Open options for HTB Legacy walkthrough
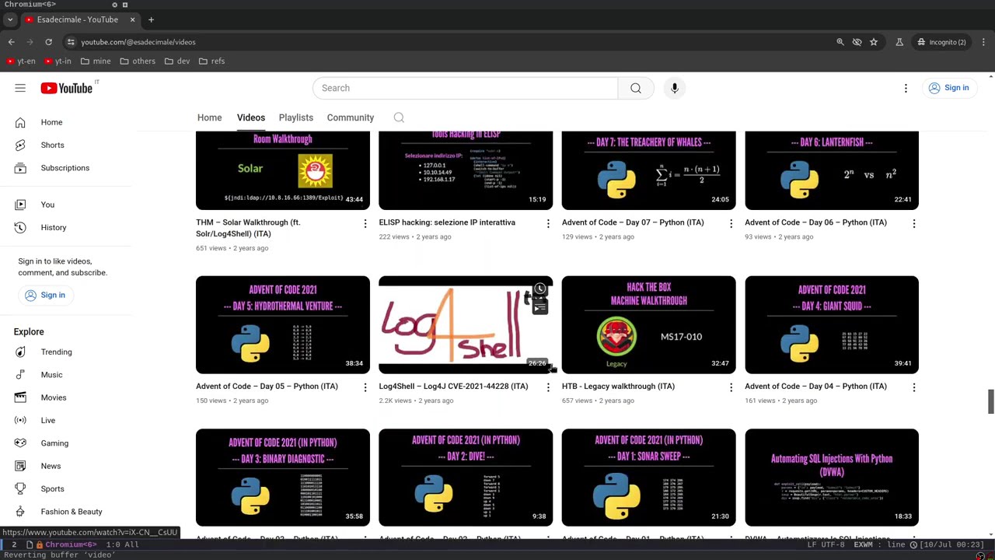This screenshot has width=995, height=560. coord(731,387)
